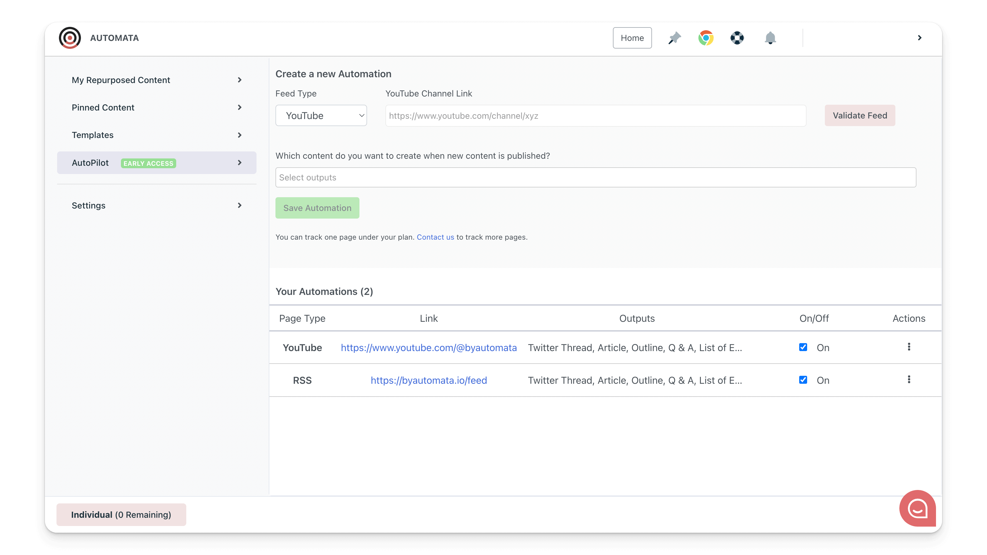Open the youtube.com/@byautomata link
The width and height of the screenshot is (987, 555).
(x=429, y=348)
